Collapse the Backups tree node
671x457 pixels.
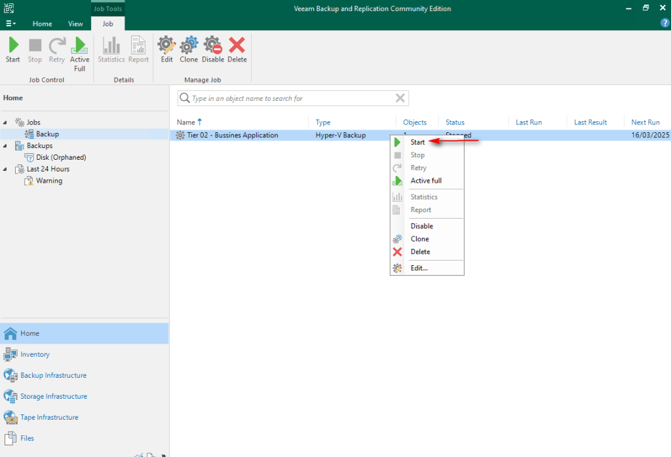pyautogui.click(x=6, y=146)
